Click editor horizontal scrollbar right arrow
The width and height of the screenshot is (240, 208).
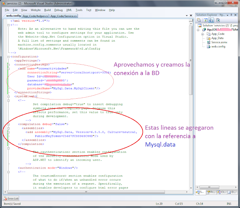coord(187,192)
